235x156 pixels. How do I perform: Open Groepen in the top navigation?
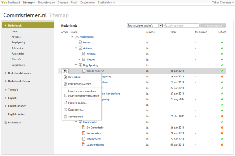click(x=63, y=3)
